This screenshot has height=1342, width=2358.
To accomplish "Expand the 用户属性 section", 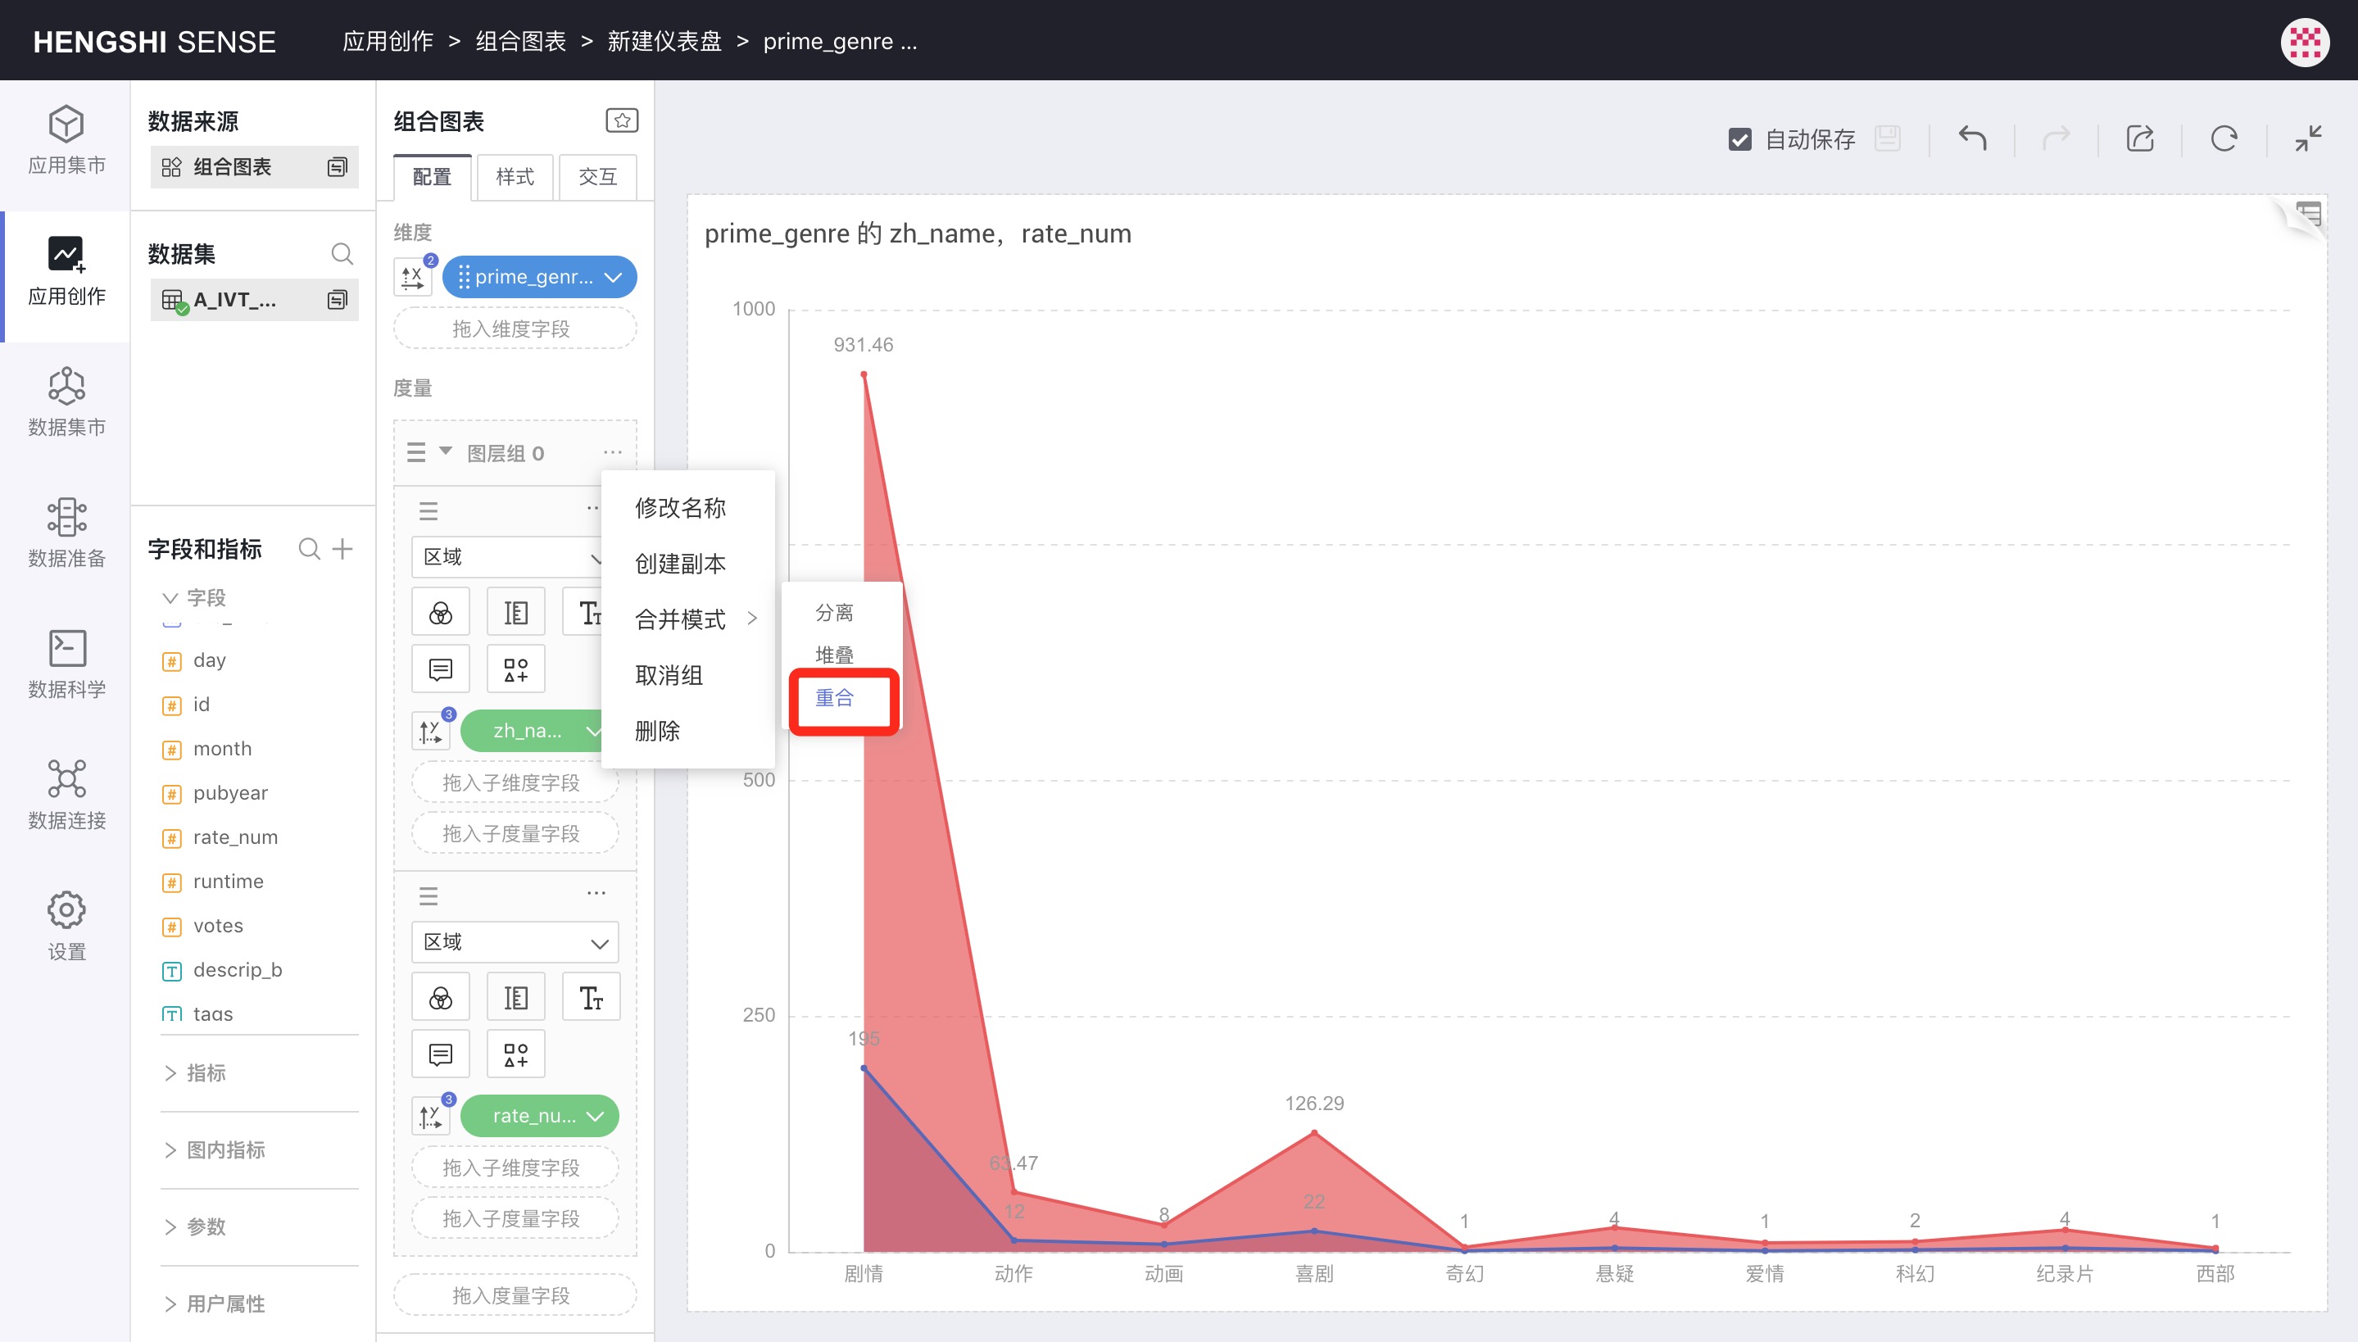I will click(x=170, y=1303).
